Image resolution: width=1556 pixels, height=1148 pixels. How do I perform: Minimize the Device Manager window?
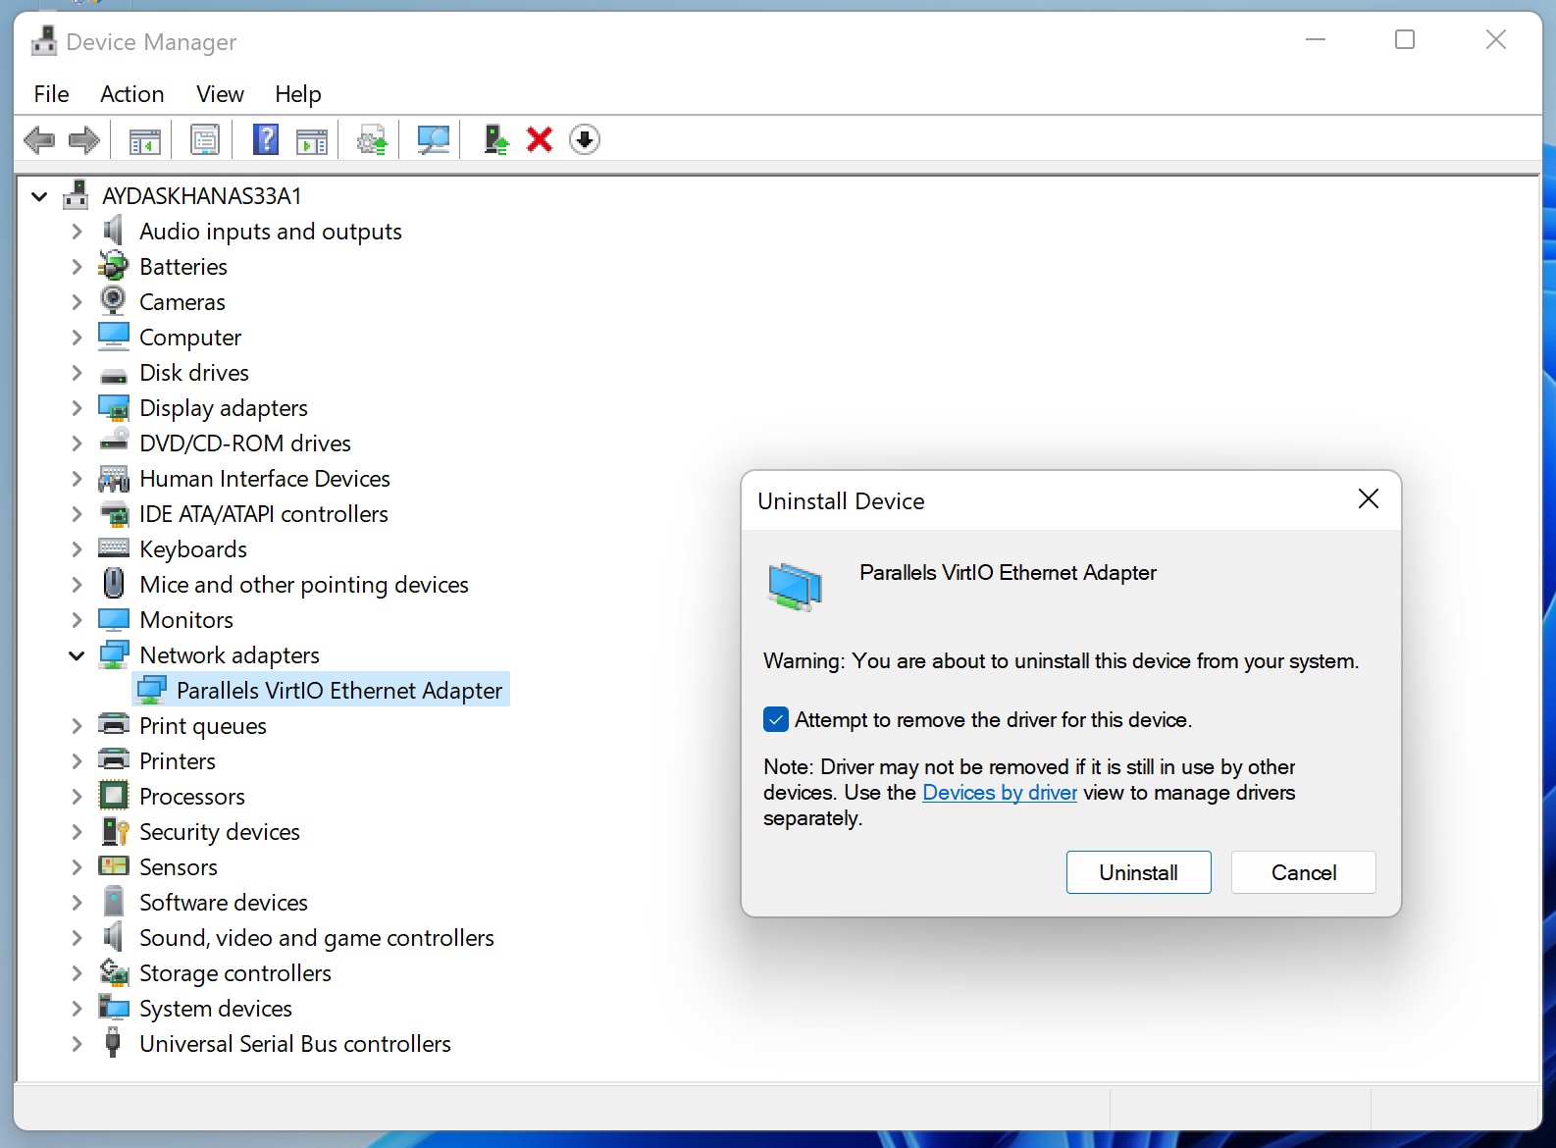(1316, 40)
